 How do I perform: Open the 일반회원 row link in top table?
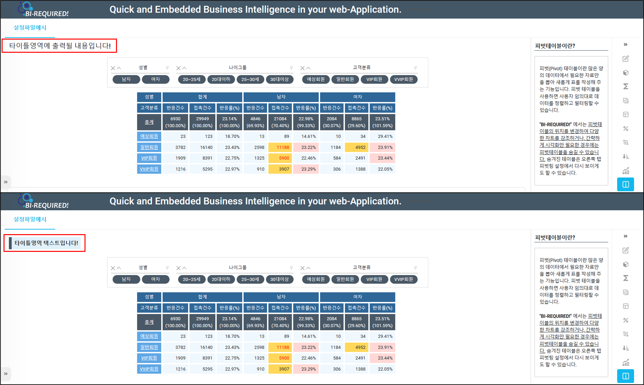tap(149, 147)
